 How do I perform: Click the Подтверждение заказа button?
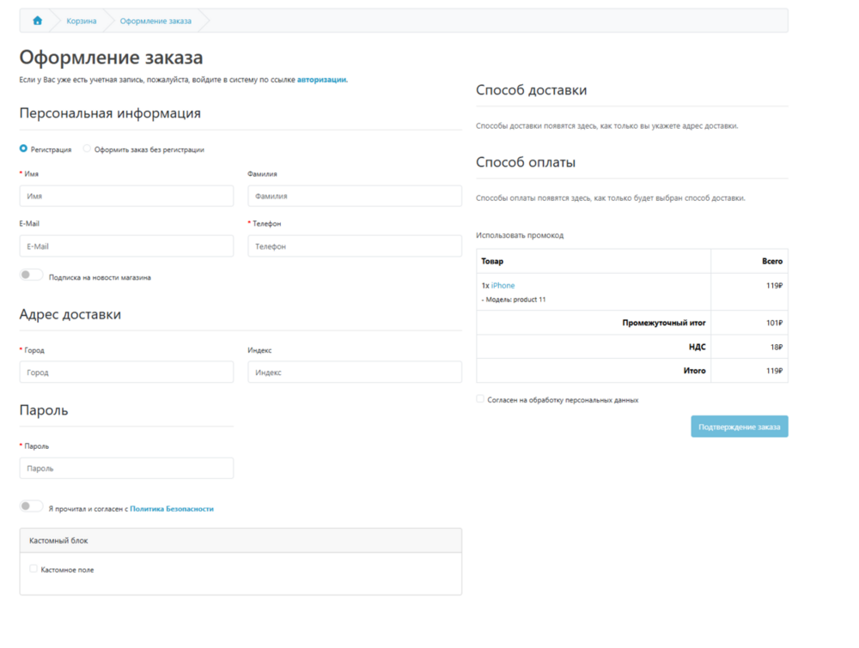pyautogui.click(x=739, y=427)
